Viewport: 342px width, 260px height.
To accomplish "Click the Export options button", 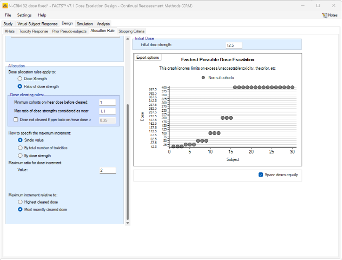I will [147, 57].
